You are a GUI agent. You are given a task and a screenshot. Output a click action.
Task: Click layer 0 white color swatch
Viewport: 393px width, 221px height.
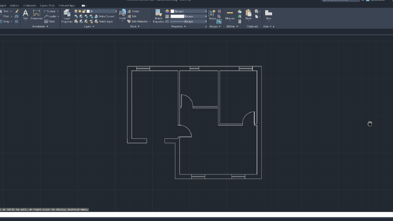point(88,11)
